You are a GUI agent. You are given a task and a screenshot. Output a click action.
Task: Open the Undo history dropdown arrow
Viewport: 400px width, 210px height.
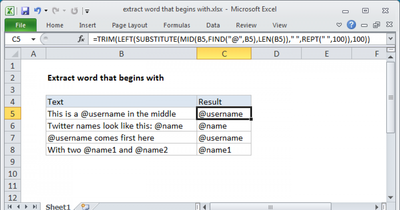[46, 11]
